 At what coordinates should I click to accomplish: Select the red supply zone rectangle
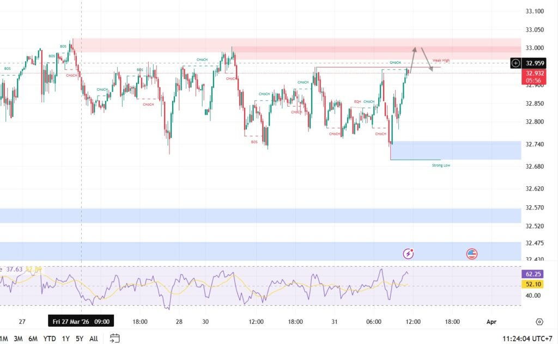(x=272, y=45)
